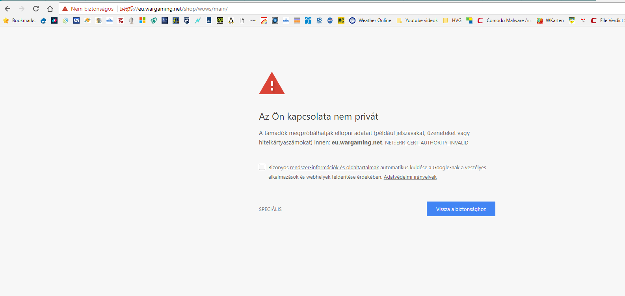
Task: Open the Linux penguin bookmark icon
Action: click(x=231, y=20)
